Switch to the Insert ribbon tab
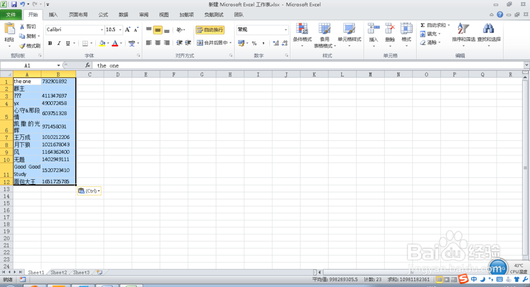Image resolution: width=530 pixels, height=287 pixels. tap(53, 14)
